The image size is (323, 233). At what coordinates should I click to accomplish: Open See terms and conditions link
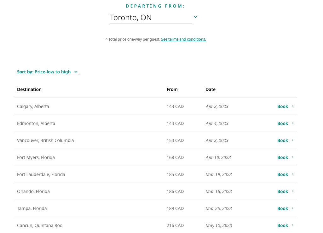[x=183, y=39]
